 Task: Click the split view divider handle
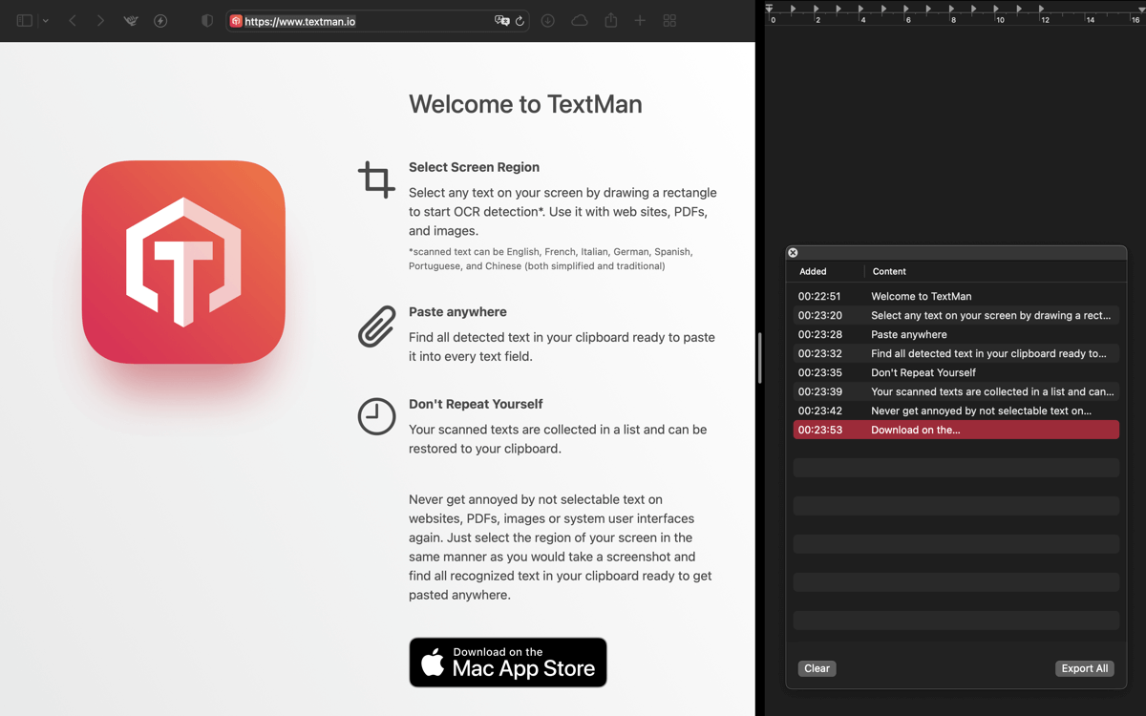759,358
